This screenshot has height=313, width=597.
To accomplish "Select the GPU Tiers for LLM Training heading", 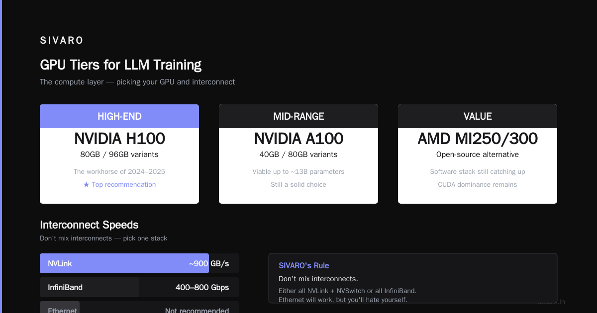I will (x=121, y=65).
